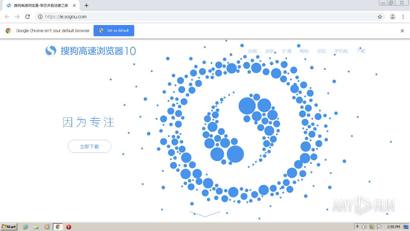410x231 pixels.
Task: Open the 帮助 navigation link
Action: click(x=304, y=51)
